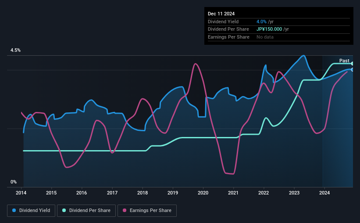Screen dimensions: 360x223
Task: Click the Dividend Per Share endpoint marker
Action: click(353, 64)
